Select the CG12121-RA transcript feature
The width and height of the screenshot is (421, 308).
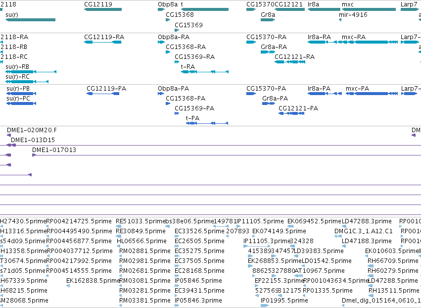290,62
